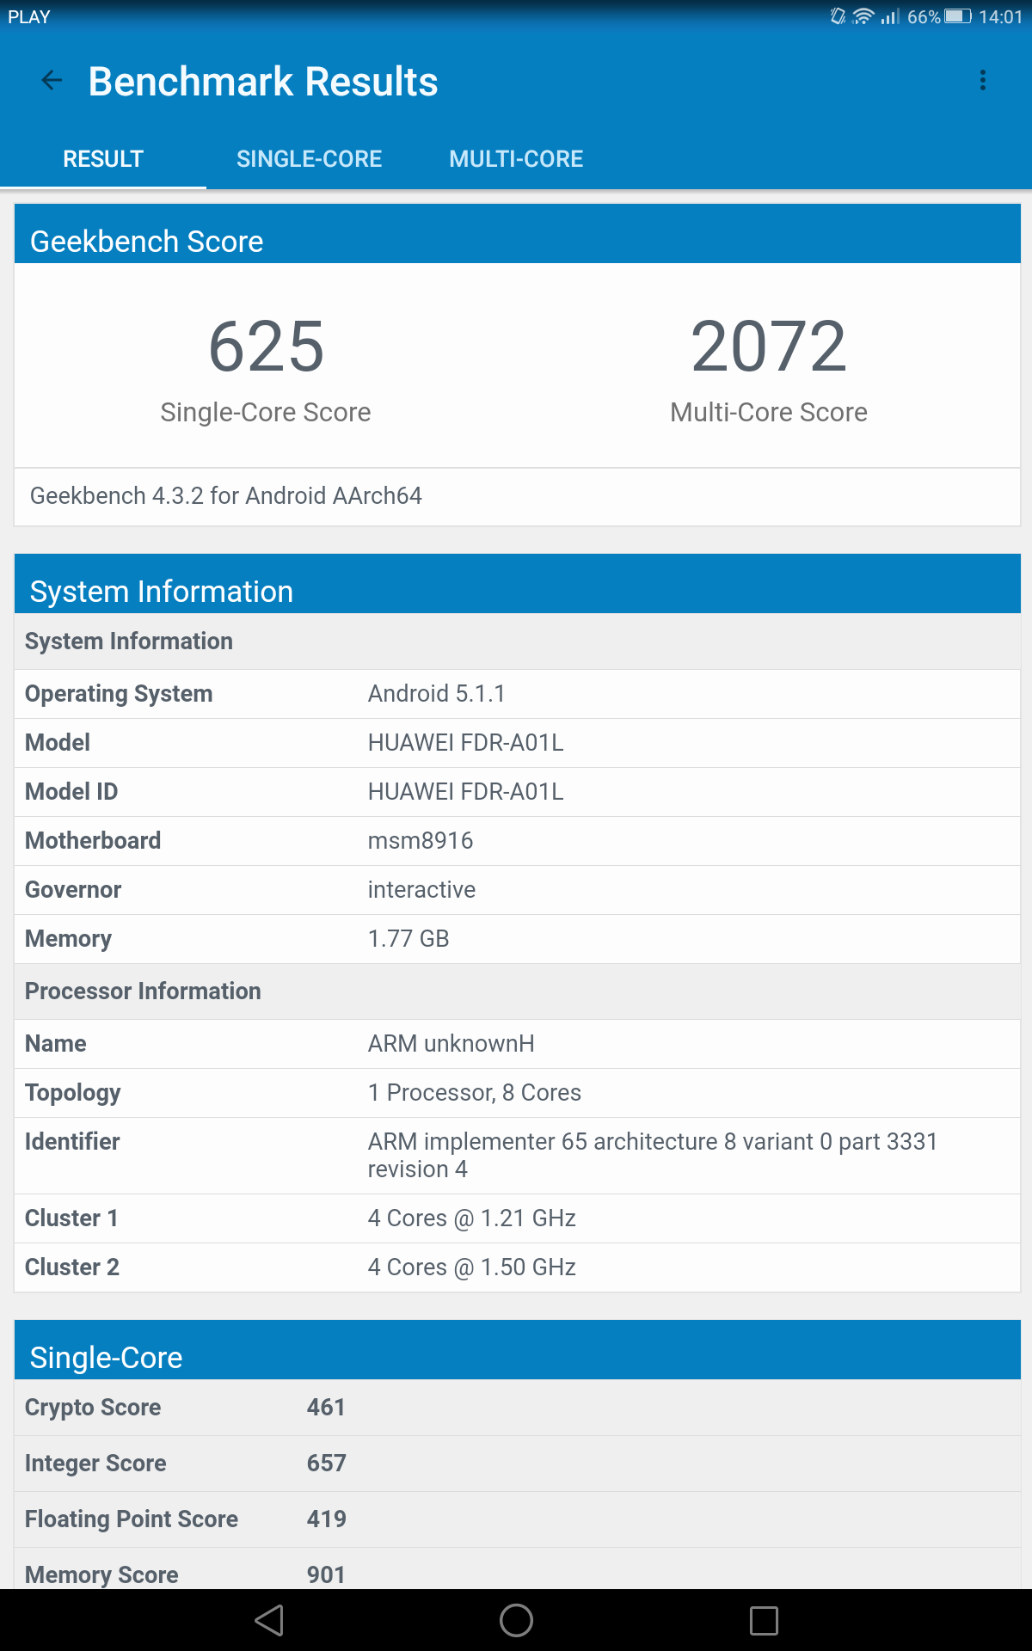
Task: Tap the battery percentage 66%
Action: [924, 17]
